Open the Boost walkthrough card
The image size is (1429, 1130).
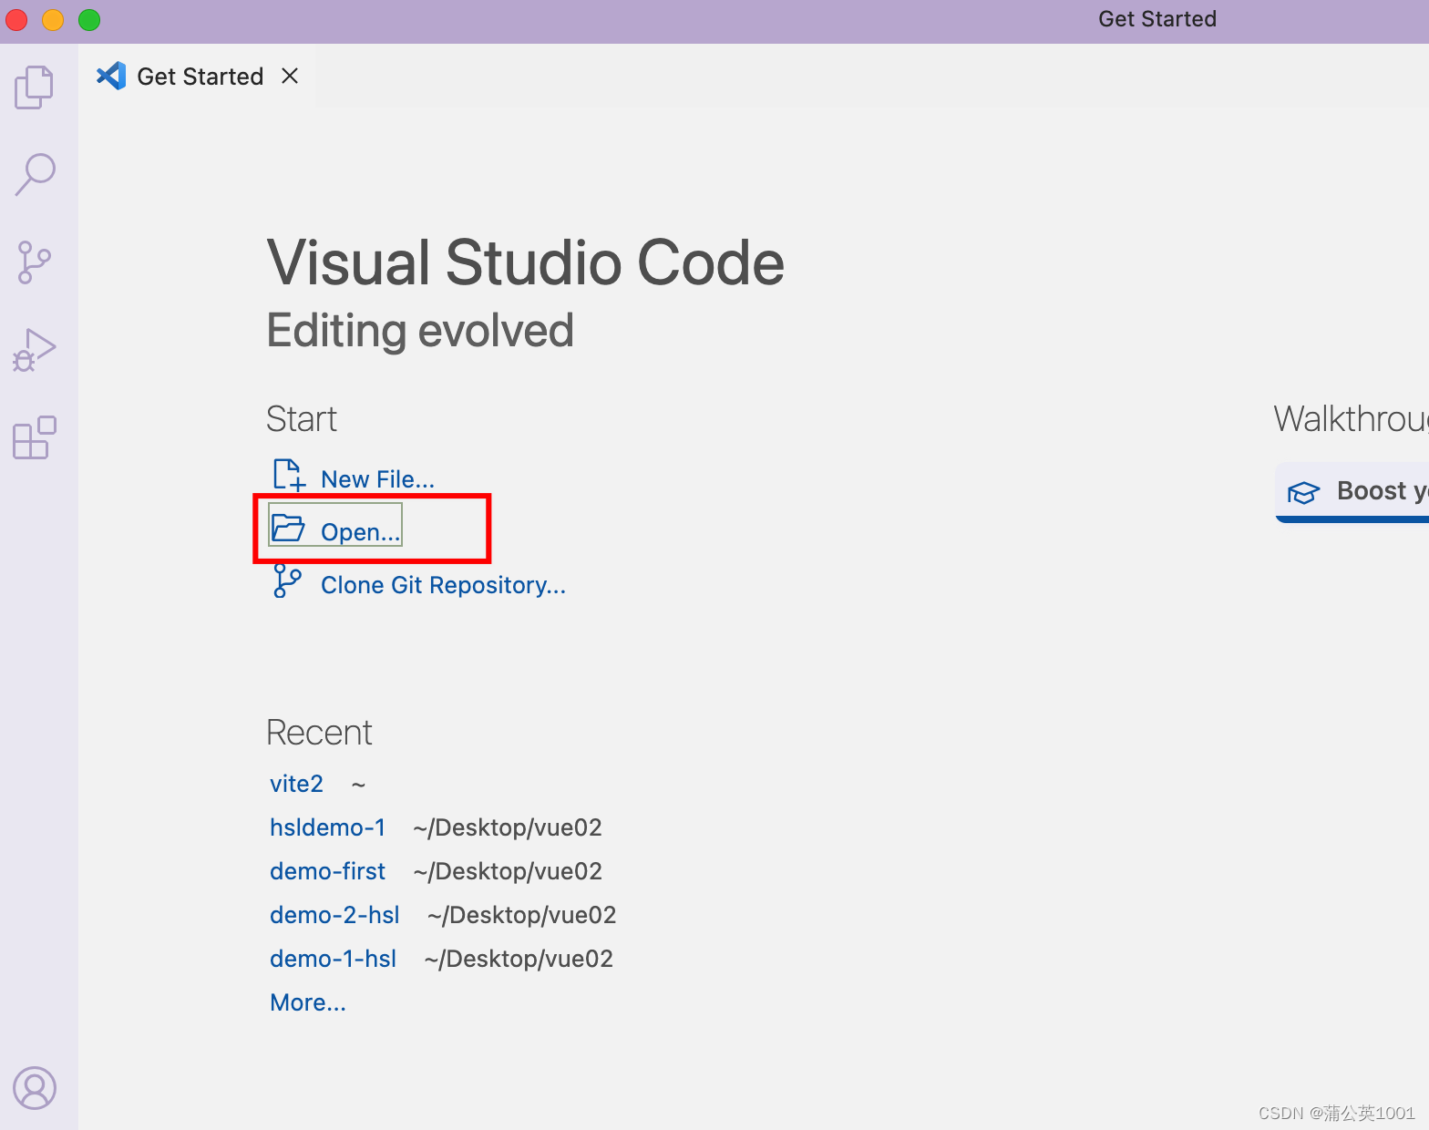tap(1352, 492)
